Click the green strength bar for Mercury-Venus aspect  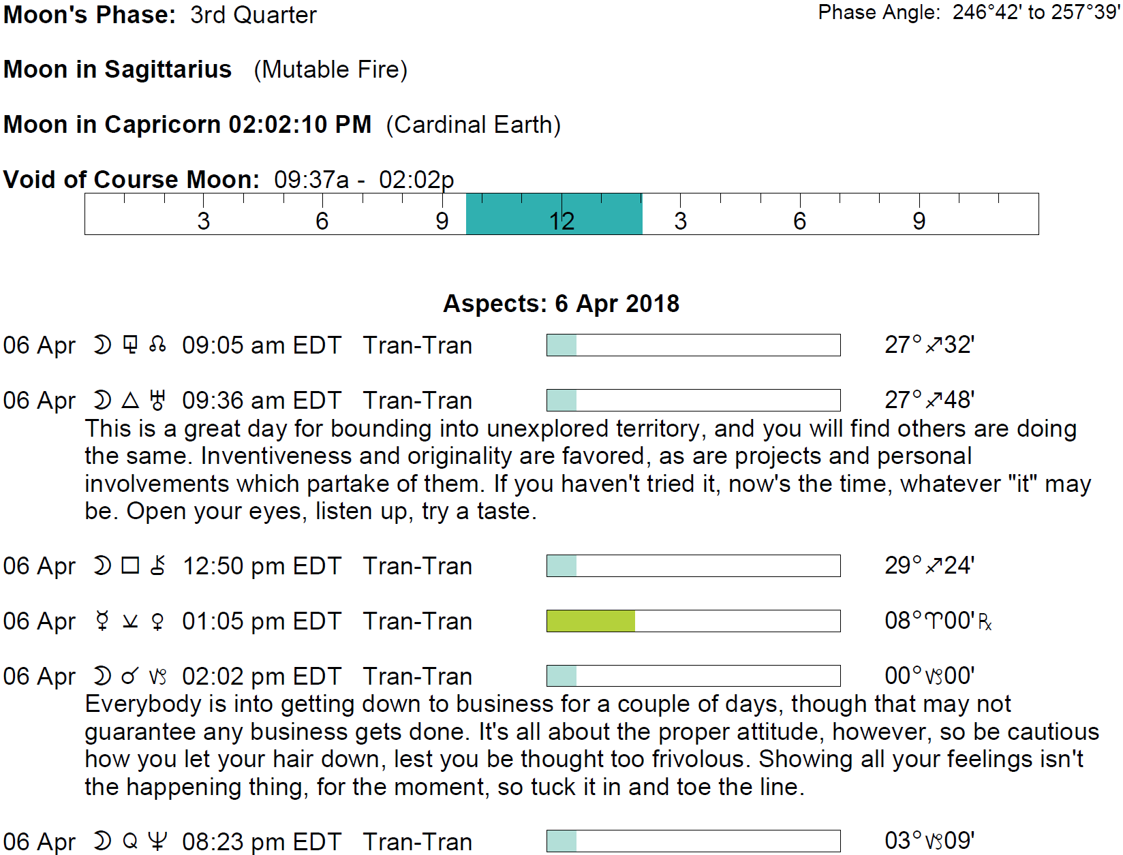(591, 621)
